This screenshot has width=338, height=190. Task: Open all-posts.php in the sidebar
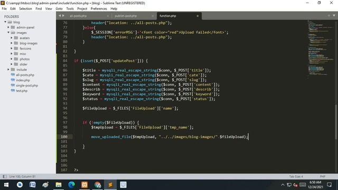click(x=25, y=75)
